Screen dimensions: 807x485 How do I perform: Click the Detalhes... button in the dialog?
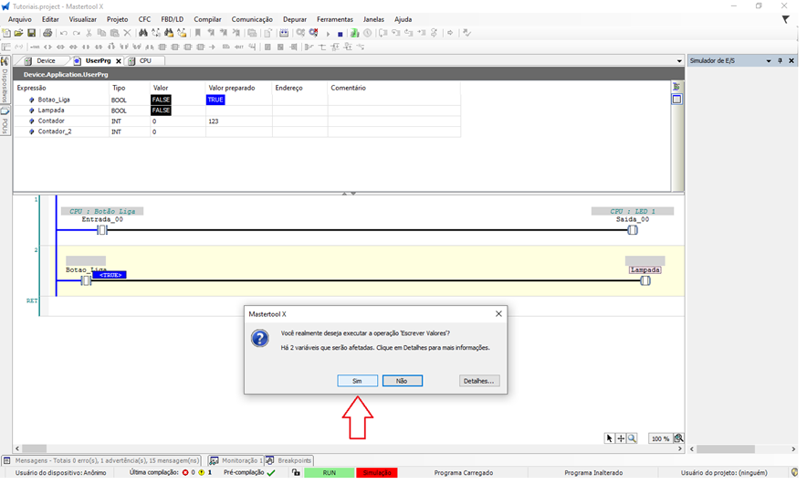pos(479,381)
